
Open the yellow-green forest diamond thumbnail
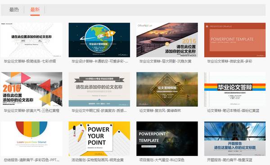point(167,89)
